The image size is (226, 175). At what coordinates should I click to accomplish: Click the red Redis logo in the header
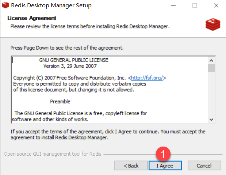pos(213,24)
